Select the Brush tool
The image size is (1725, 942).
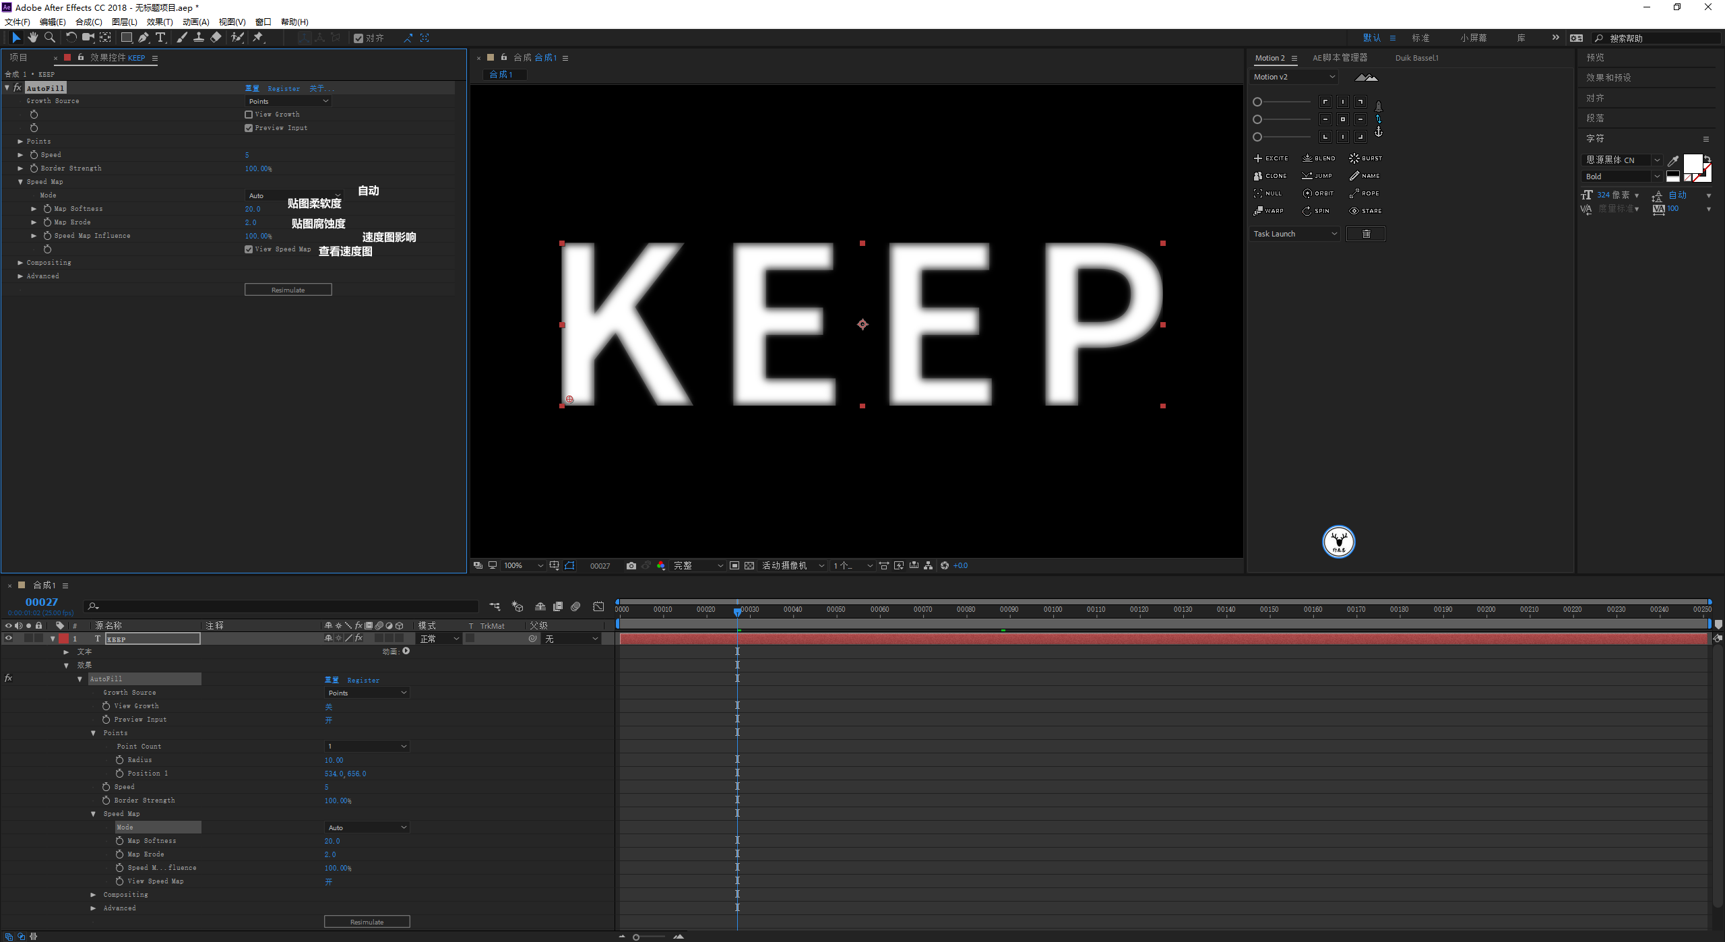[x=181, y=38]
